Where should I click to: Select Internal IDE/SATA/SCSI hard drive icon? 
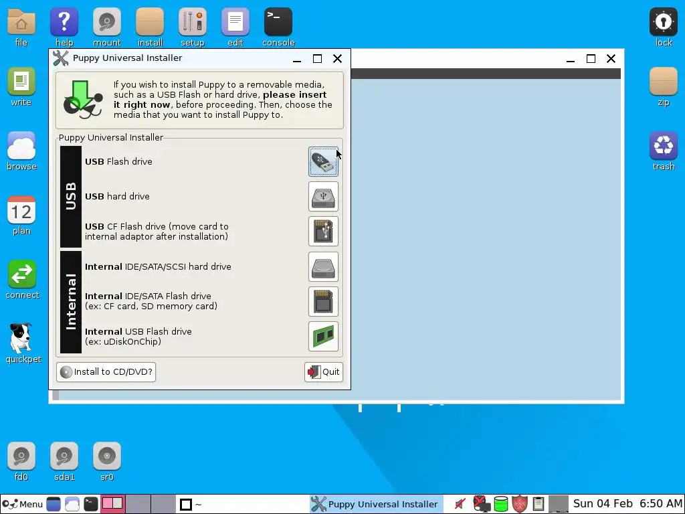323,266
